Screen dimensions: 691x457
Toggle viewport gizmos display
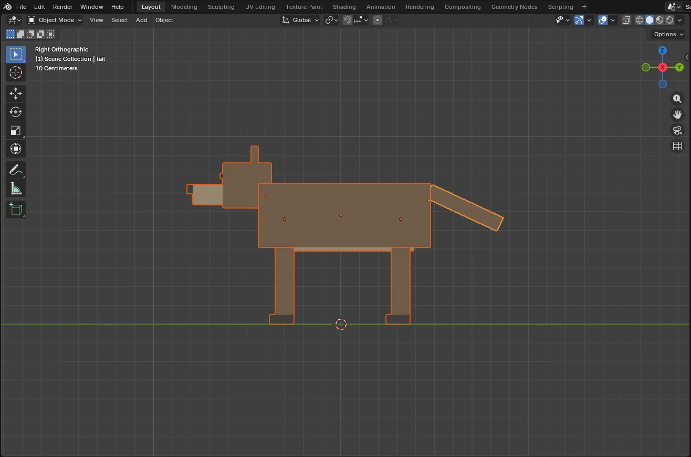[579, 20]
